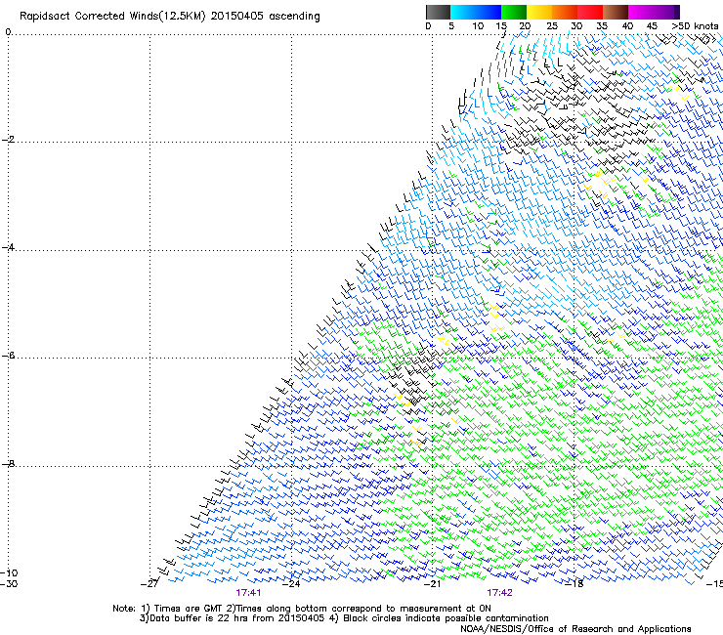Click the red 30-35 knots legend swatch
The height and width of the screenshot is (635, 723).
(x=590, y=12)
